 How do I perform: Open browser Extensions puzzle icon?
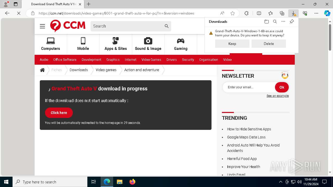click(246, 13)
